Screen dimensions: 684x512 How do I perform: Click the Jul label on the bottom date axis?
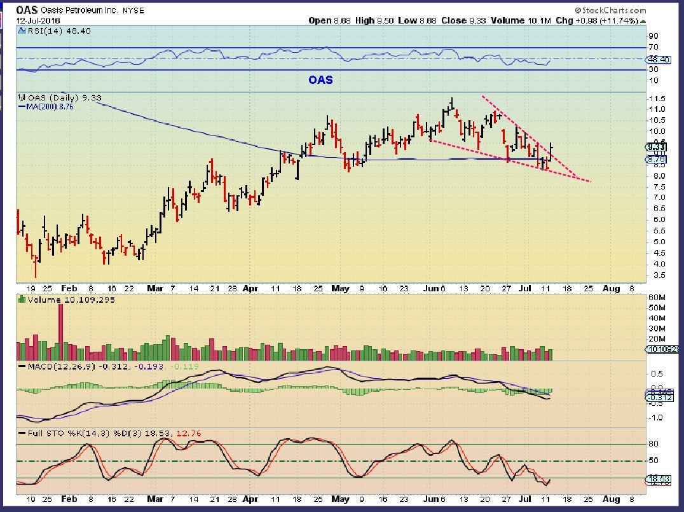[525, 499]
